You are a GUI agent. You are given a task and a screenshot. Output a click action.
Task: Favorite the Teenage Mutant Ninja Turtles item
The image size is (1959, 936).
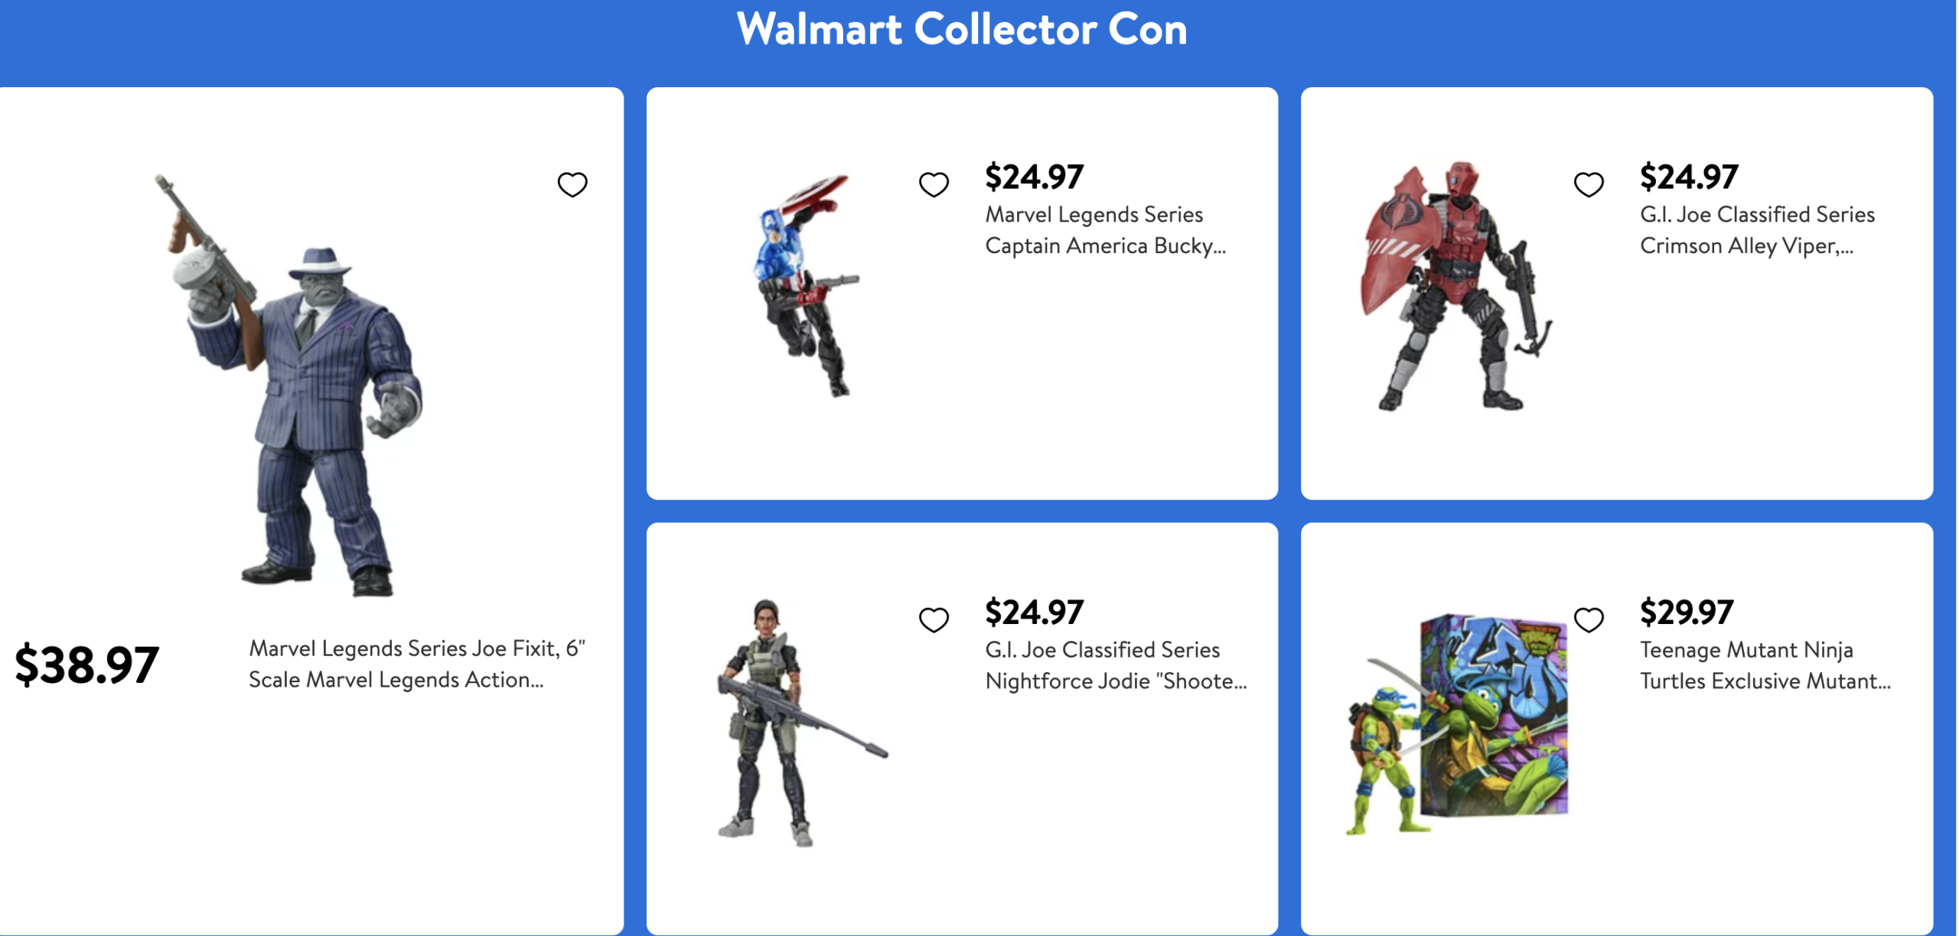(x=1588, y=619)
